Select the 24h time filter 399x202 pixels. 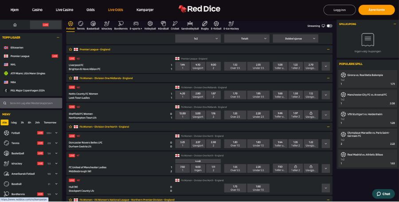(37, 123)
